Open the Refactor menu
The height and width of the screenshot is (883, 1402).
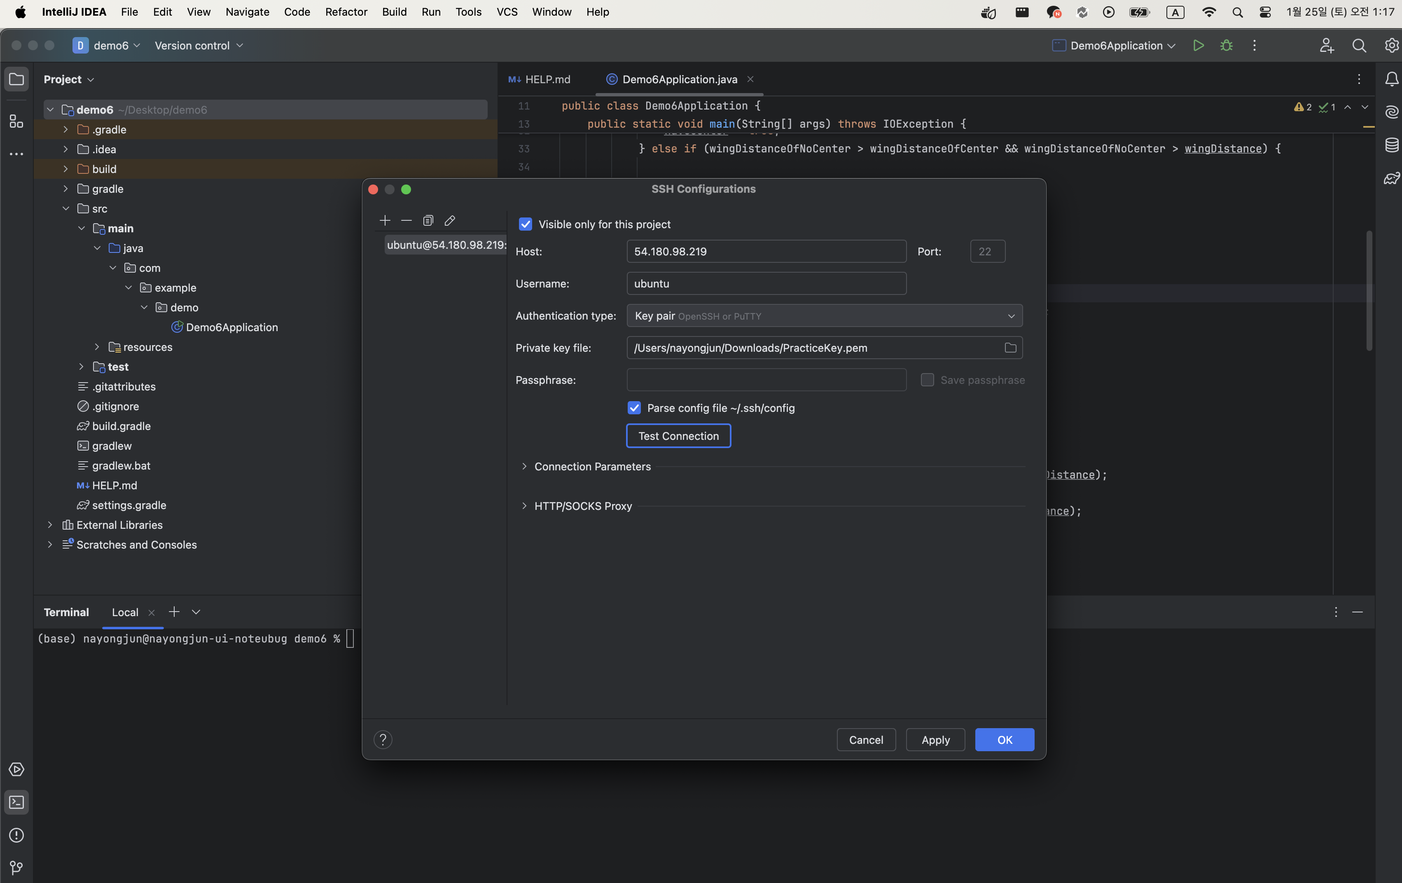pyautogui.click(x=346, y=12)
